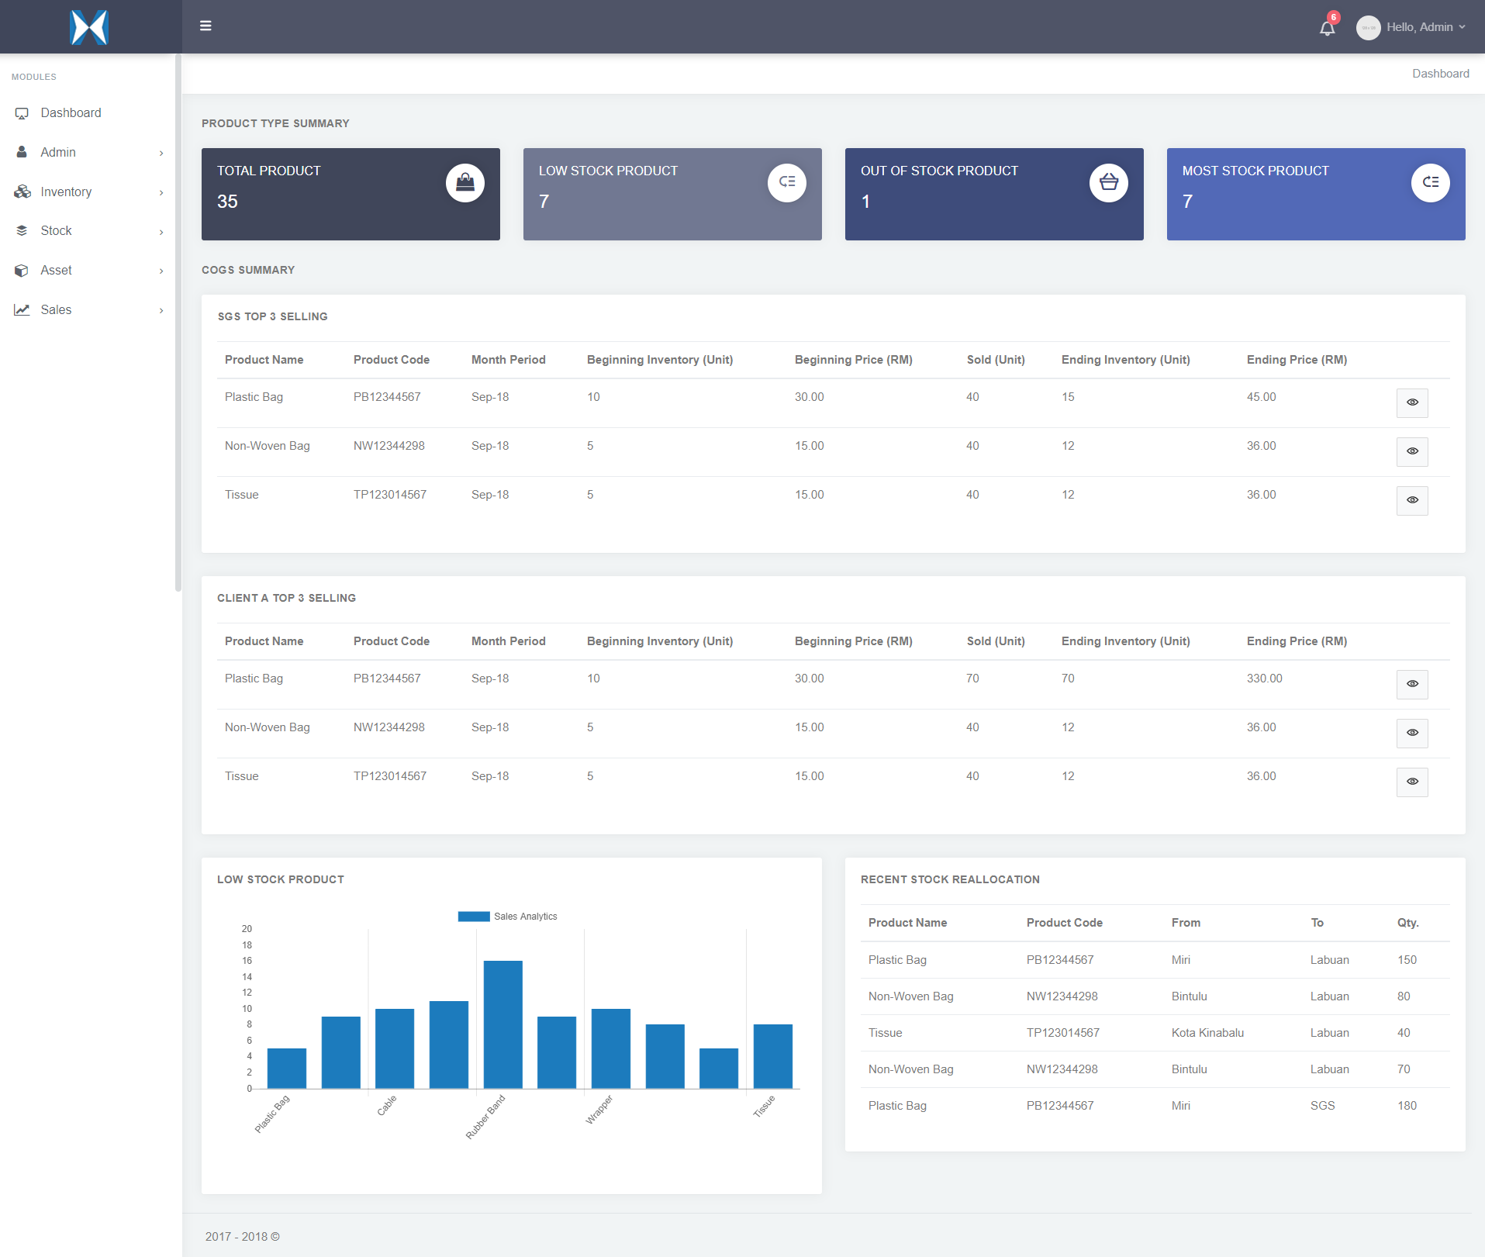View Client A Non-Woven Bag eye button
1485x1257 pixels.
pos(1412,733)
